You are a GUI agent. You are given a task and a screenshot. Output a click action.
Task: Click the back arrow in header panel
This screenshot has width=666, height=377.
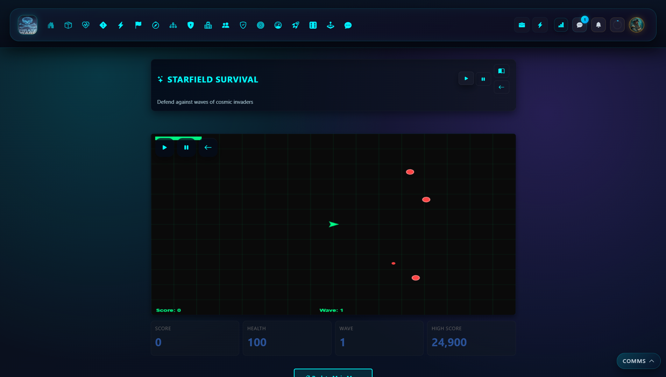click(501, 87)
